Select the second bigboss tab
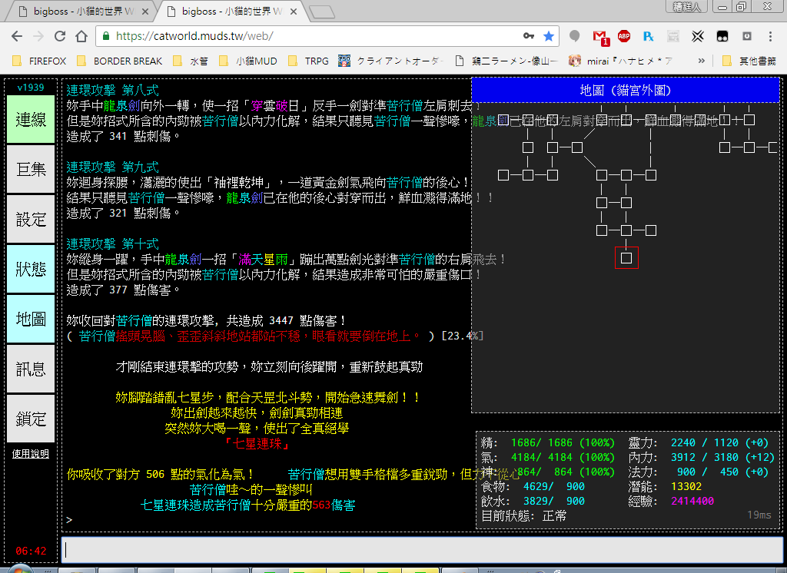Image resolution: width=787 pixels, height=573 pixels. click(231, 11)
